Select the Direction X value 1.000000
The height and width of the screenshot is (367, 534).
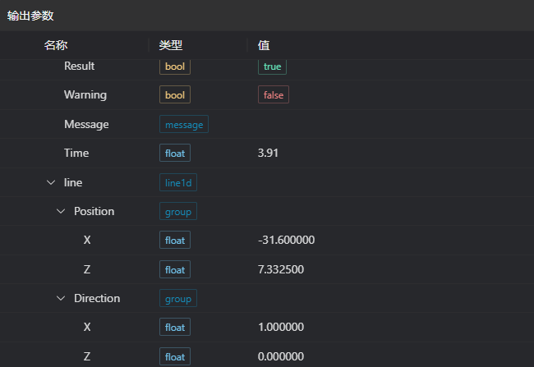(x=281, y=327)
